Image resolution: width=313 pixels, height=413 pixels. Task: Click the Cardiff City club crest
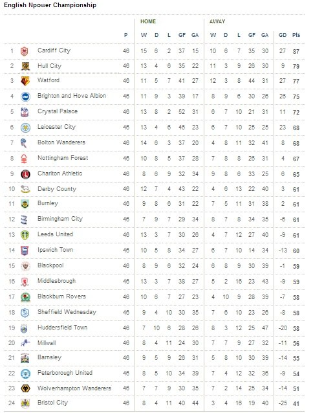coord(25,51)
